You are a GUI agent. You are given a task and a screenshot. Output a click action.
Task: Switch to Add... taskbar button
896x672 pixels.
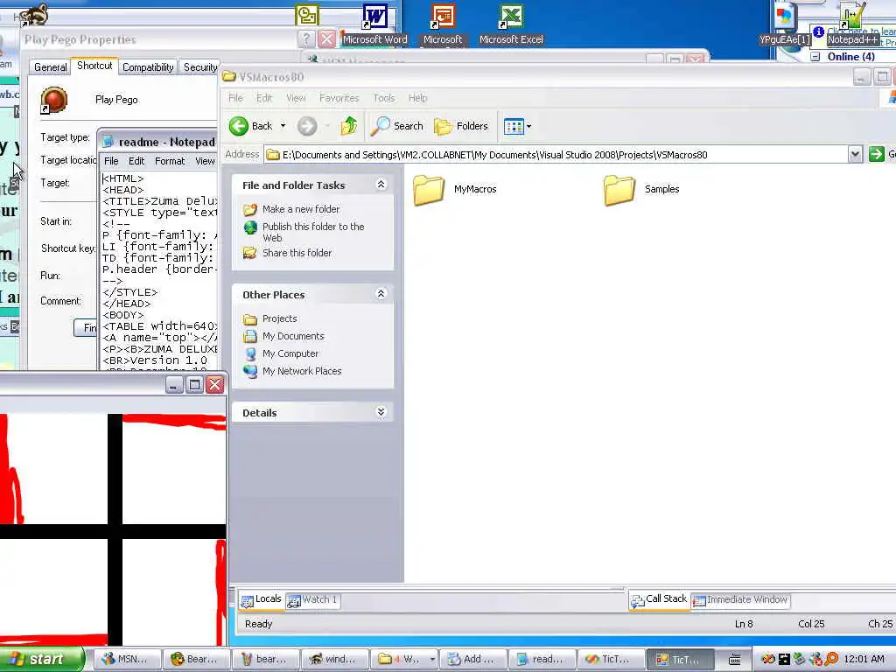[x=472, y=659]
